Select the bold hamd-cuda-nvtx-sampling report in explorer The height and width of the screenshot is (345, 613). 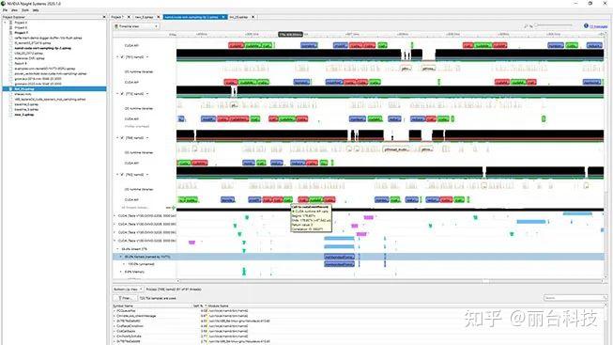pyautogui.click(x=42, y=48)
